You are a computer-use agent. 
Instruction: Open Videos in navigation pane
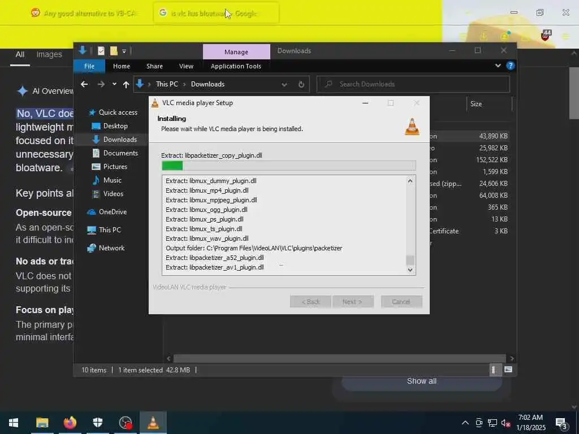(113, 194)
